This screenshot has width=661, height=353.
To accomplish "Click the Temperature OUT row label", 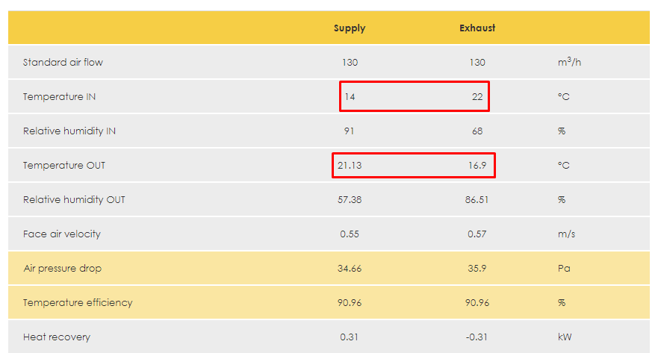I will (x=64, y=166).
